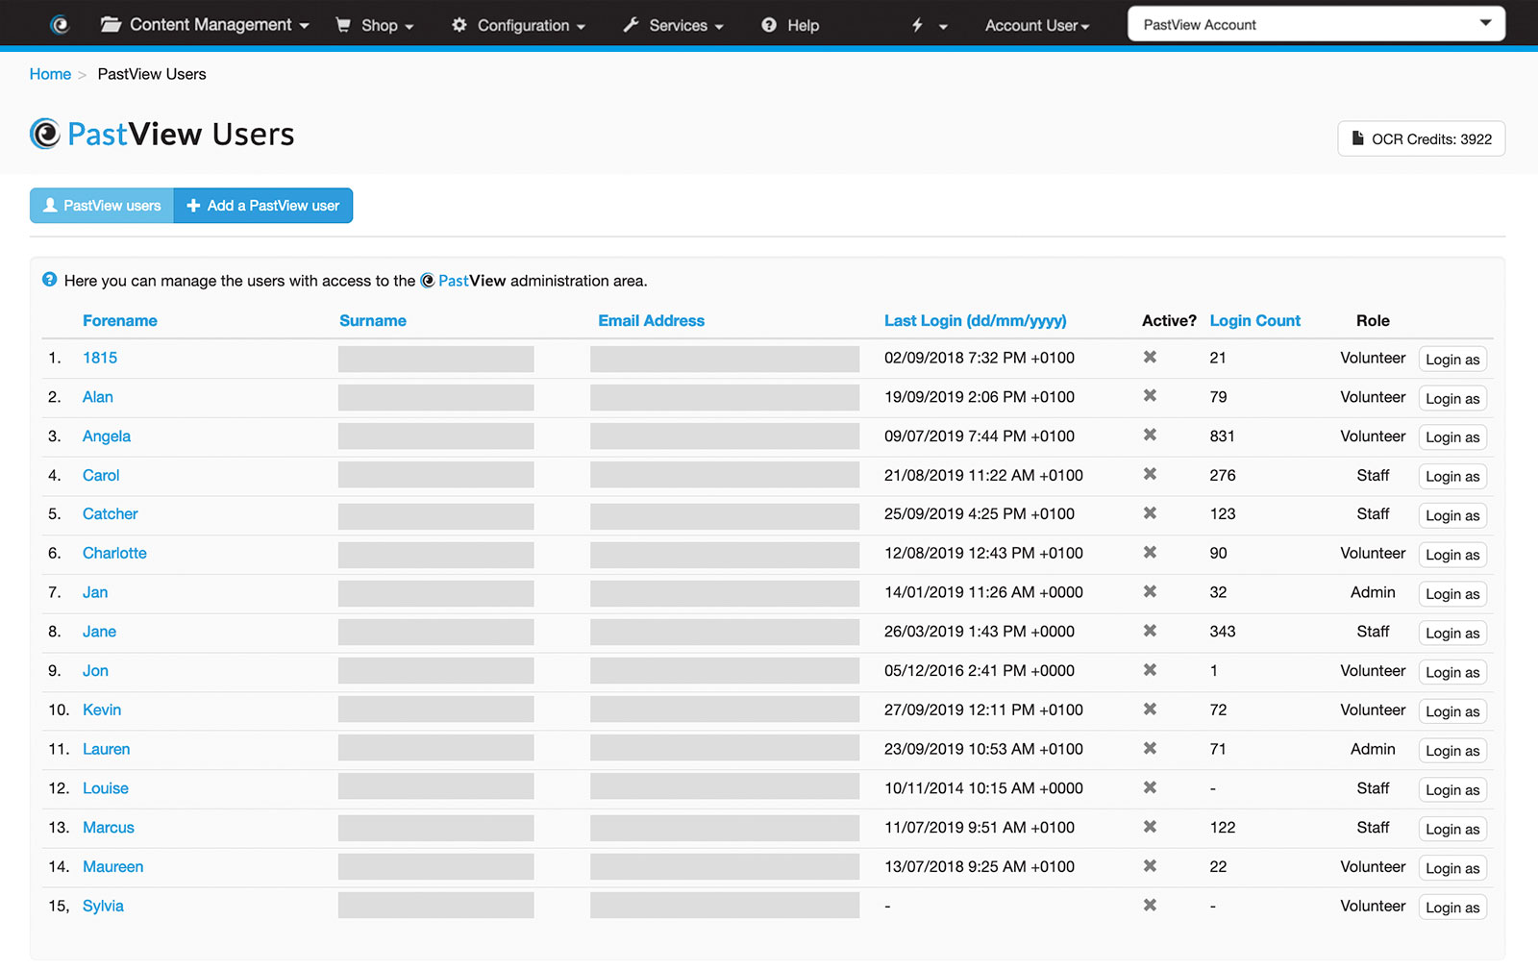Click the Active status X for Catcher
The image size is (1538, 971).
pos(1150,513)
